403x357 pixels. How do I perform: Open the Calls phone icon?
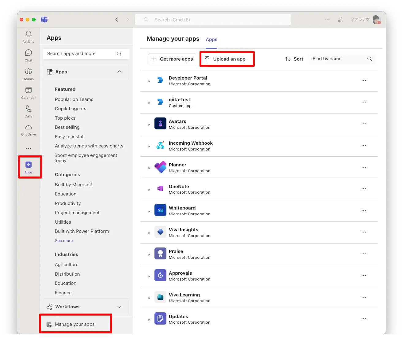pyautogui.click(x=29, y=109)
